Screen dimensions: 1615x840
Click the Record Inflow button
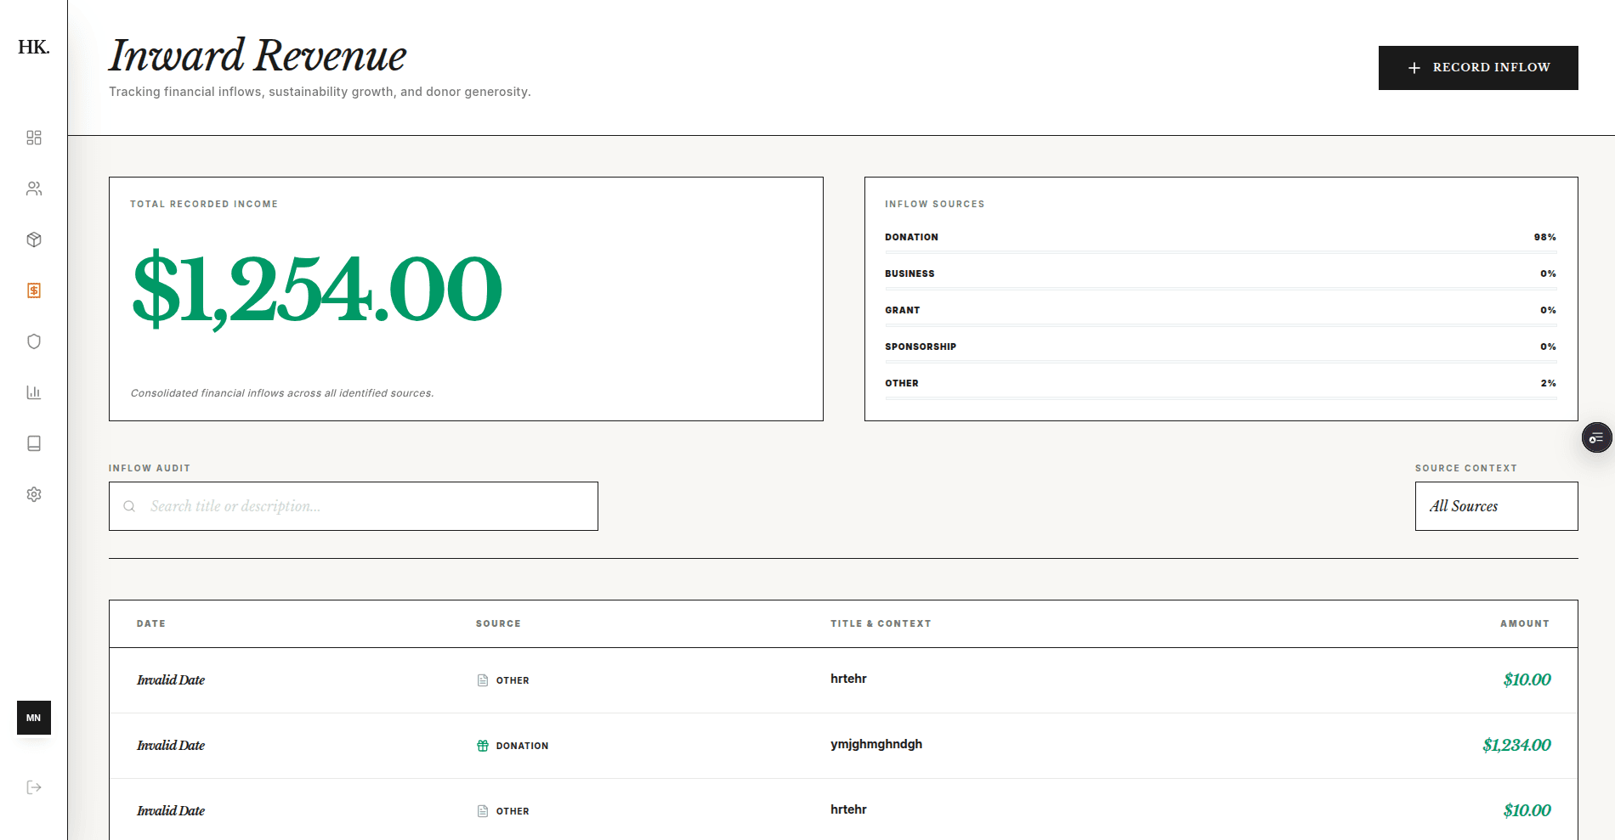click(1478, 68)
